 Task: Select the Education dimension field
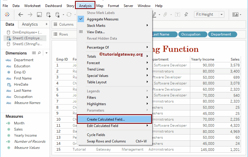coord(22,66)
